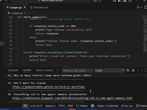Click the 'Error: Could not connect' print line
Image resolution: width=147 pixels, height=110 pixels.
pyautogui.click(x=79, y=56)
